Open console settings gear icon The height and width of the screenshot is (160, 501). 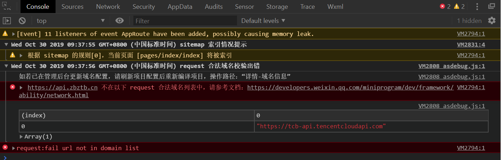pos(492,20)
